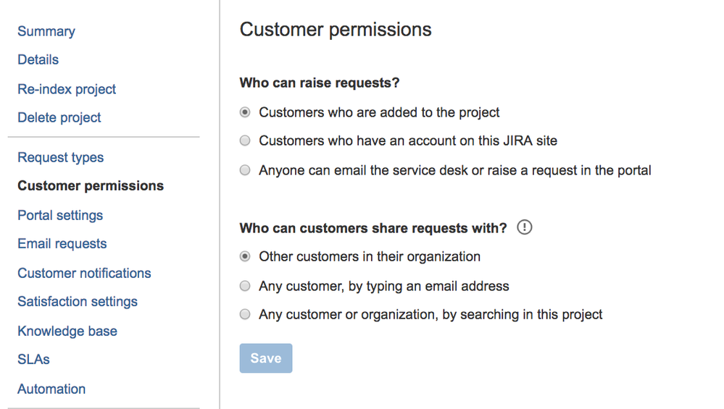Viewport: 724px width, 409px height.
Task: Click Delete project in sidebar
Action: [59, 117]
